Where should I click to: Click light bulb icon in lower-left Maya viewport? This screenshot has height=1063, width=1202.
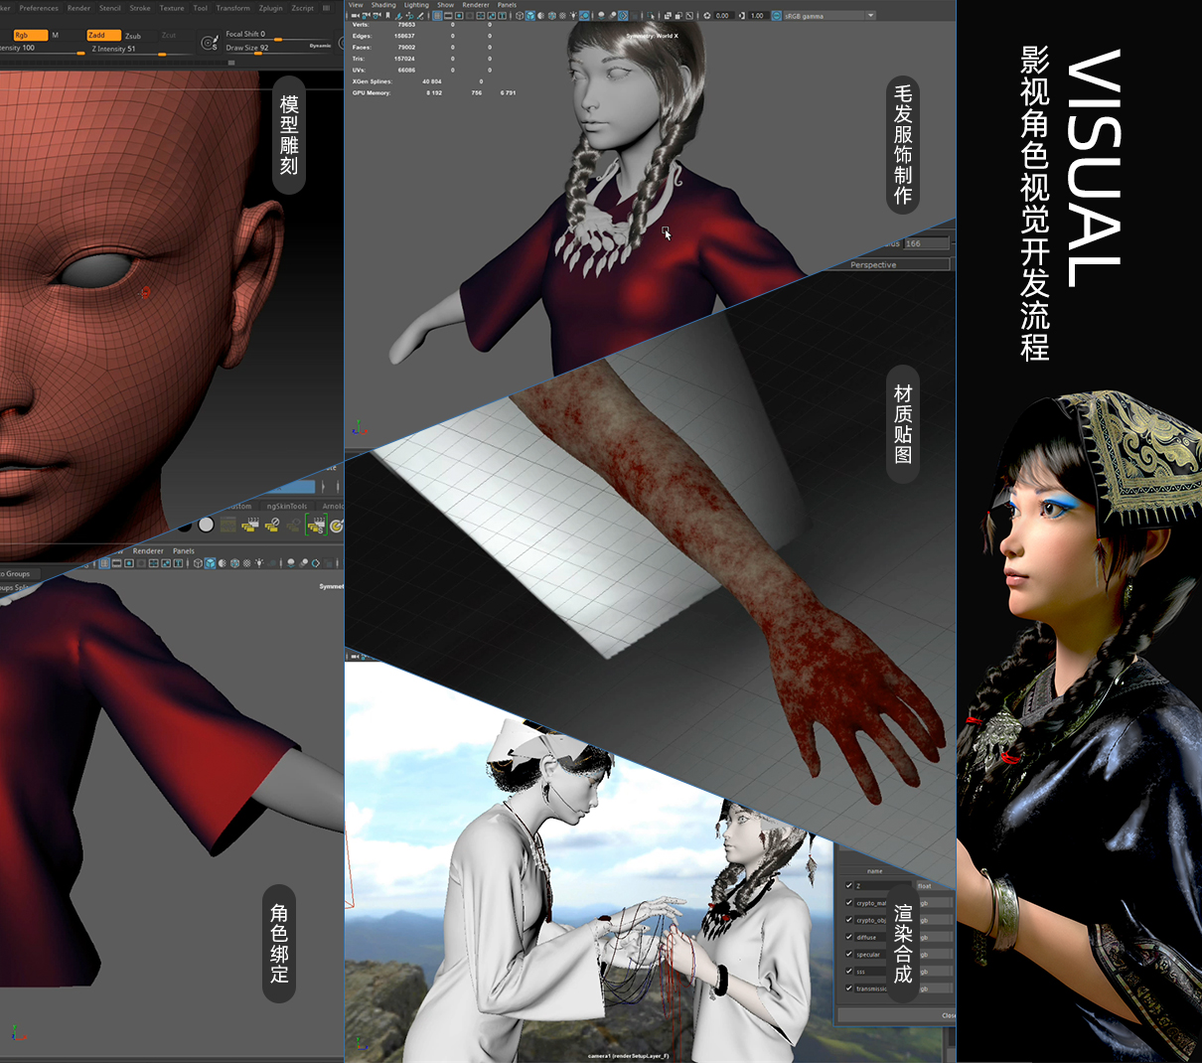[x=258, y=563]
